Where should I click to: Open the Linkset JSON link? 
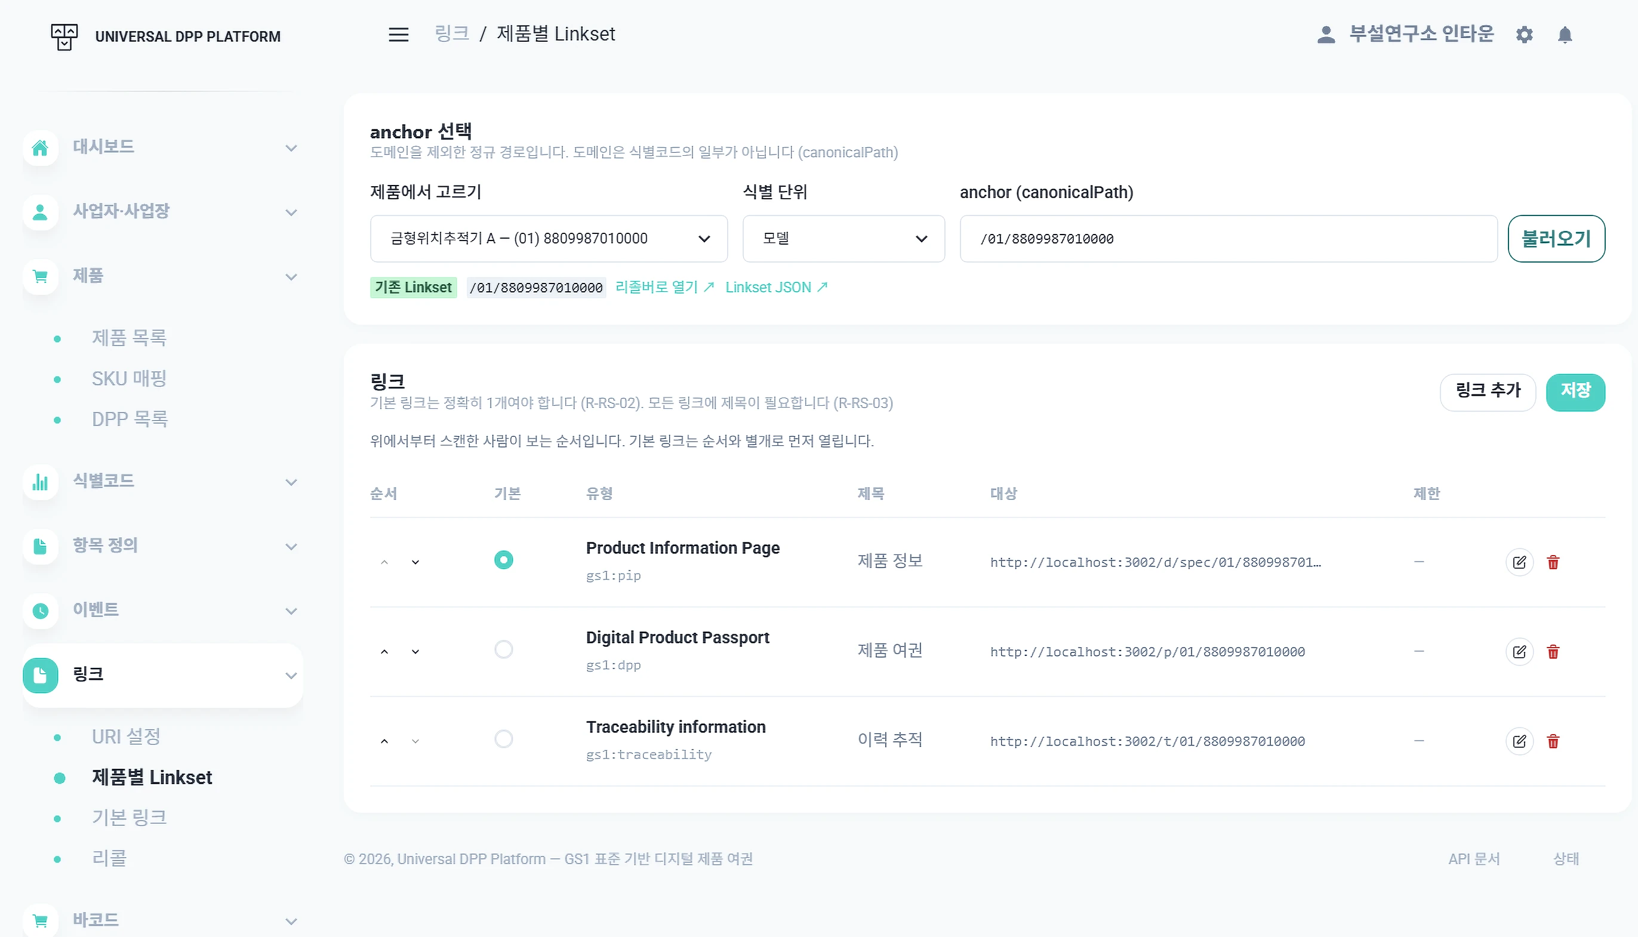tap(776, 287)
